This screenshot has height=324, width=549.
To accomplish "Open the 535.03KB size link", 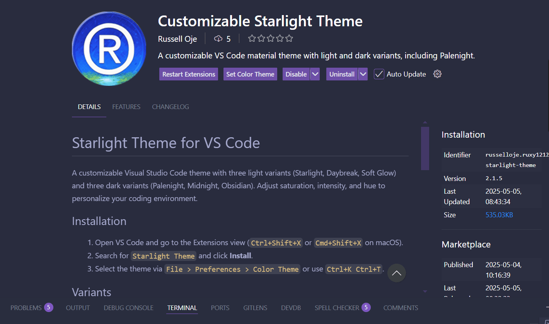I will pyautogui.click(x=499, y=215).
